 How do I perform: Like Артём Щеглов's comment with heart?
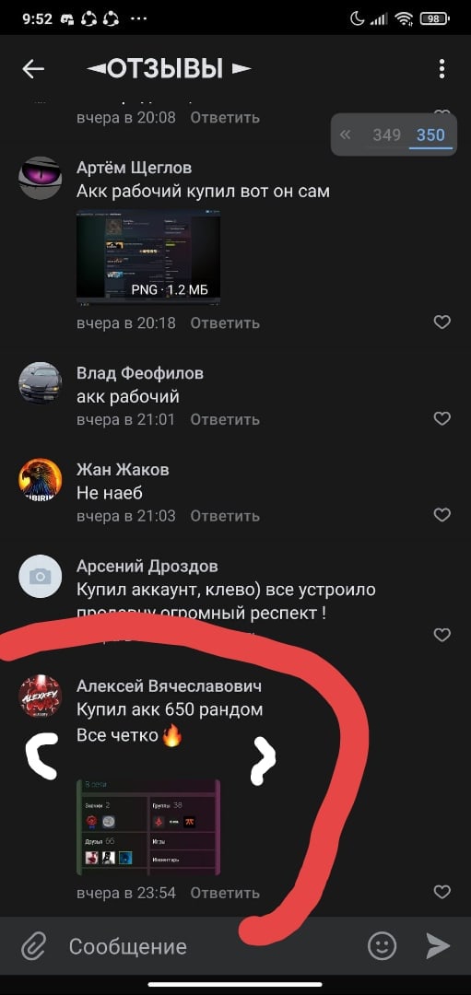pyautogui.click(x=442, y=322)
